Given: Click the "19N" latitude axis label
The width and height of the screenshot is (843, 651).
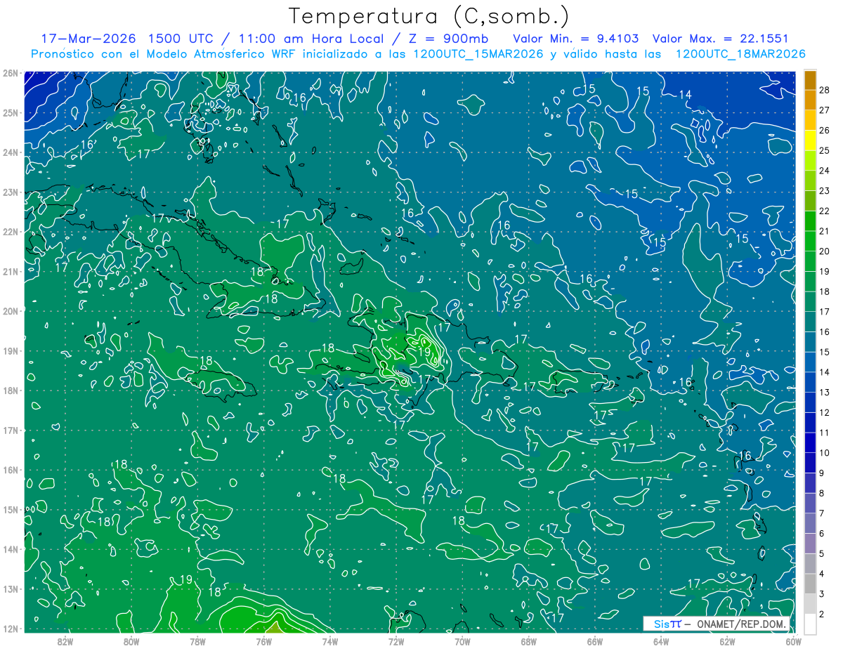Looking at the screenshot, I should point(10,351).
